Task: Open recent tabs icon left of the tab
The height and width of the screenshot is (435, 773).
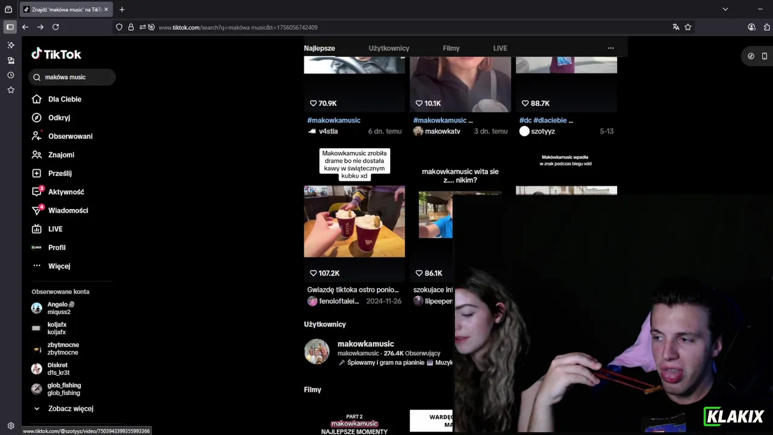Action: (x=8, y=10)
